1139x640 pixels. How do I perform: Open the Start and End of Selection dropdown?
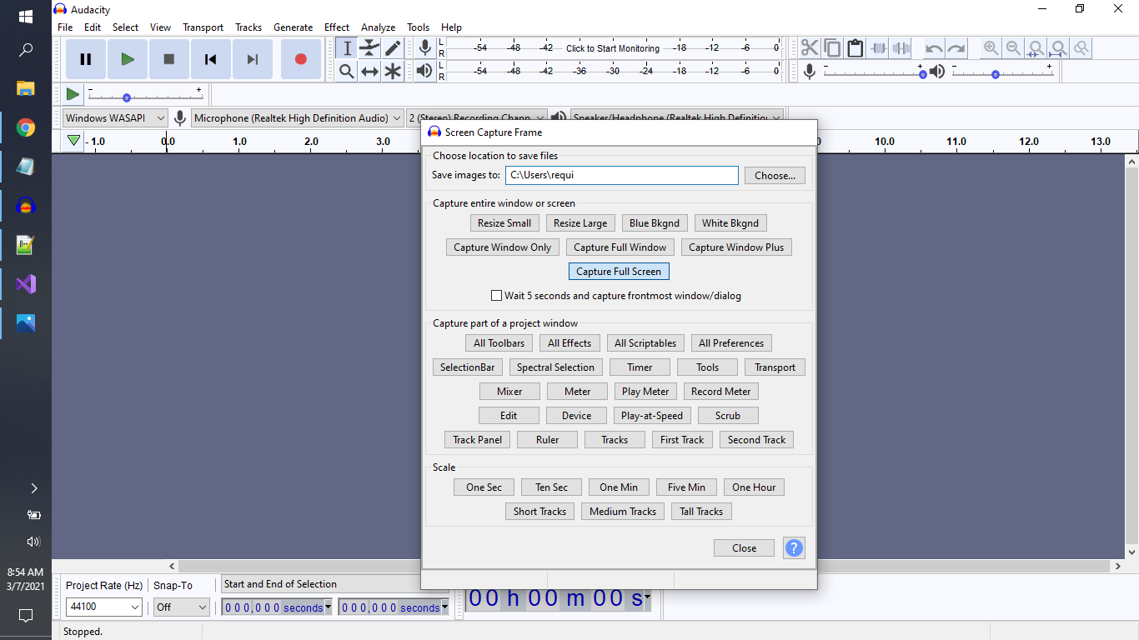[334, 584]
